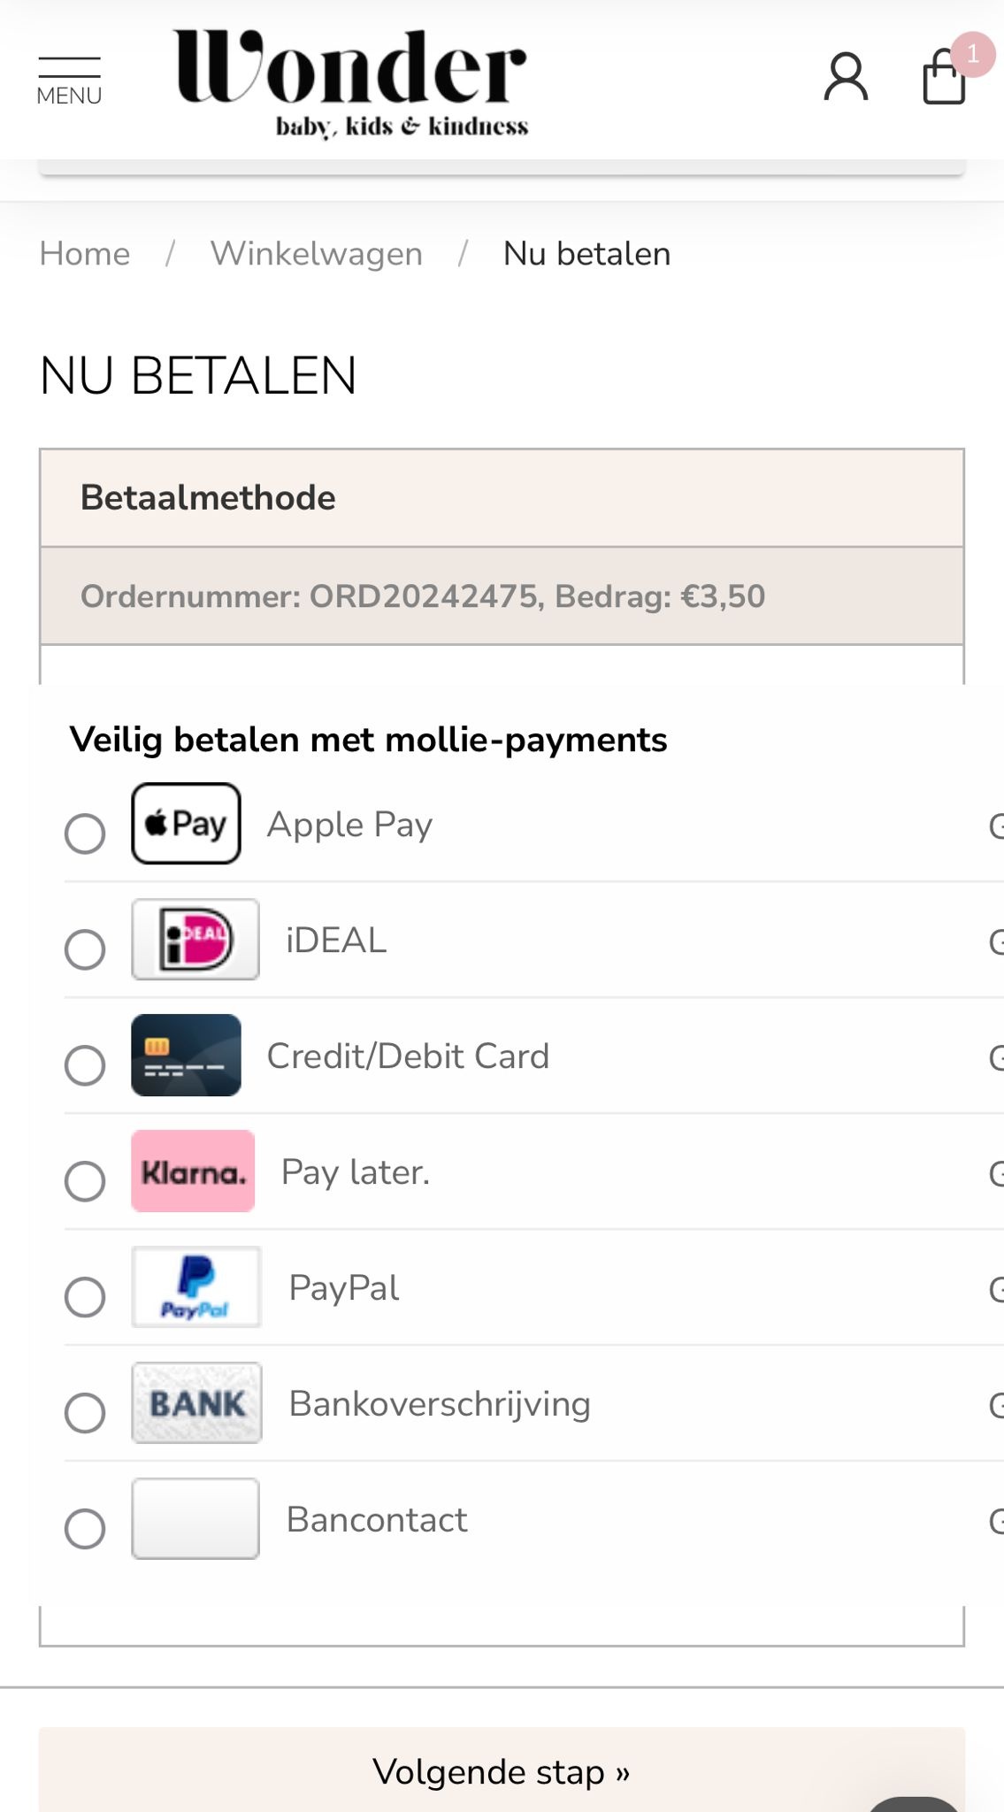Choose the PayPal radio option
1004x1812 pixels.
click(x=85, y=1297)
